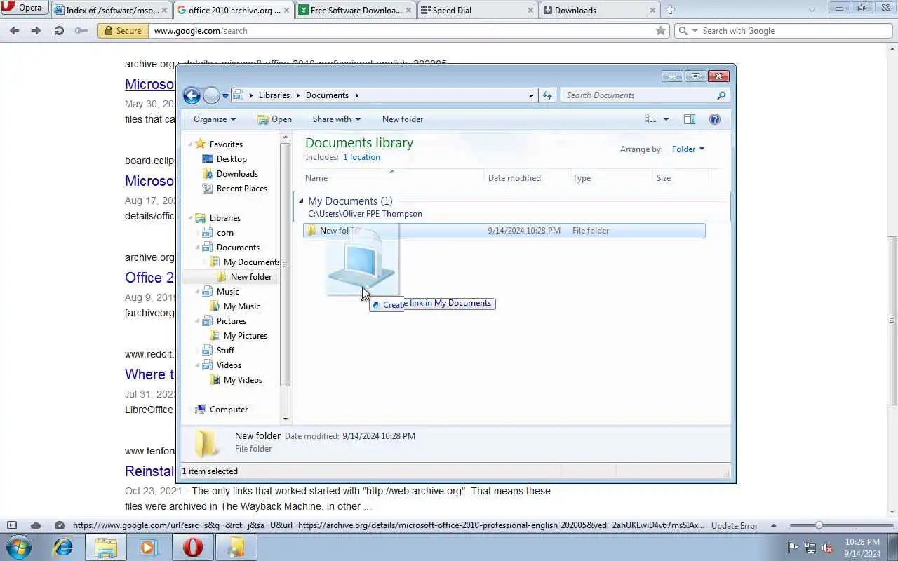Click the navigation pane scrollbar

coord(285,265)
